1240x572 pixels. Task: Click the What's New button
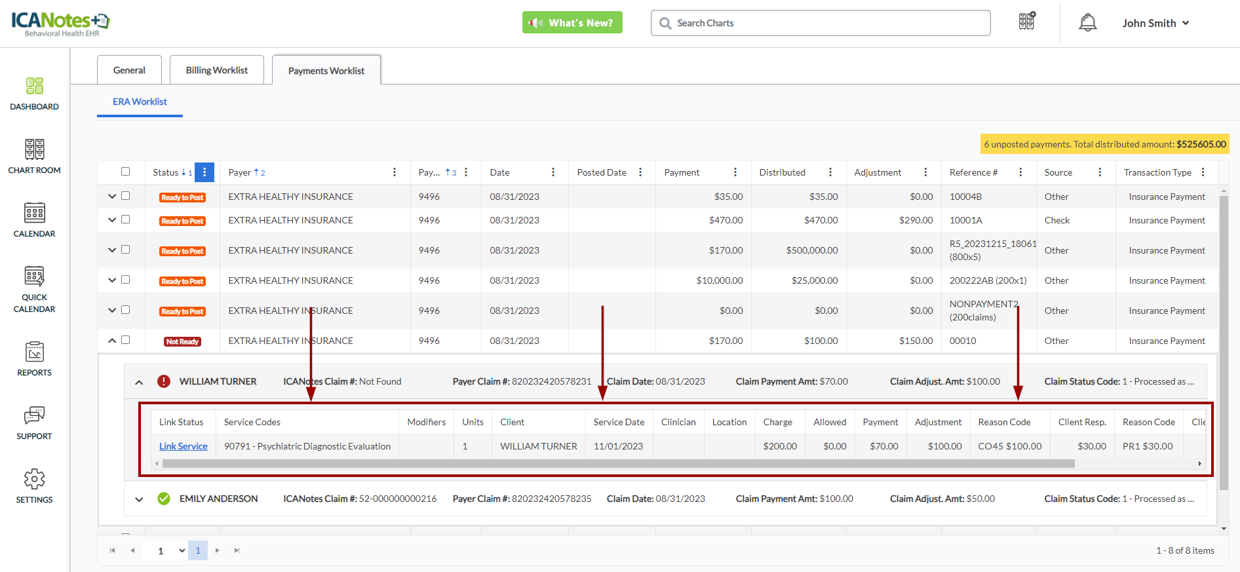click(x=572, y=23)
